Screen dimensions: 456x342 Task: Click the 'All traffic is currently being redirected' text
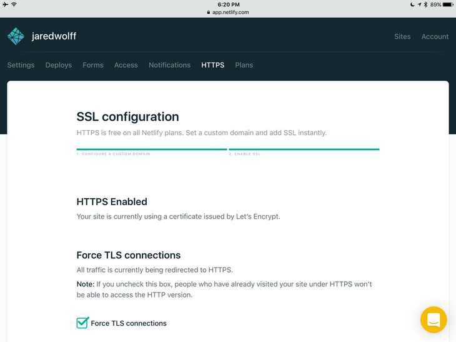pyautogui.click(x=154, y=270)
